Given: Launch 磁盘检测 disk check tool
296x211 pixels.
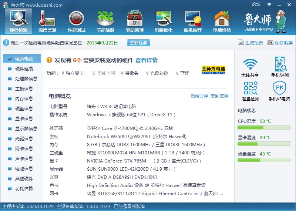Looking at the screenshot, I should point(250,91).
